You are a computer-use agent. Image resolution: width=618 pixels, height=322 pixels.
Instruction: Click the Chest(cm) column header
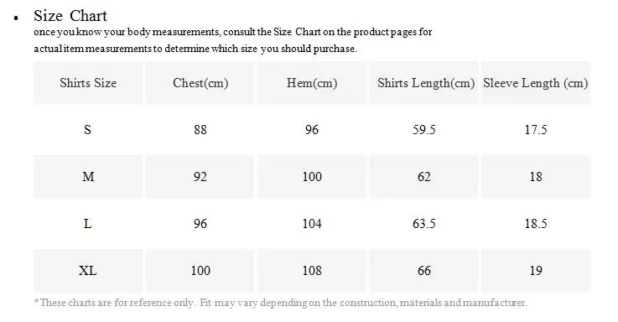[200, 83]
